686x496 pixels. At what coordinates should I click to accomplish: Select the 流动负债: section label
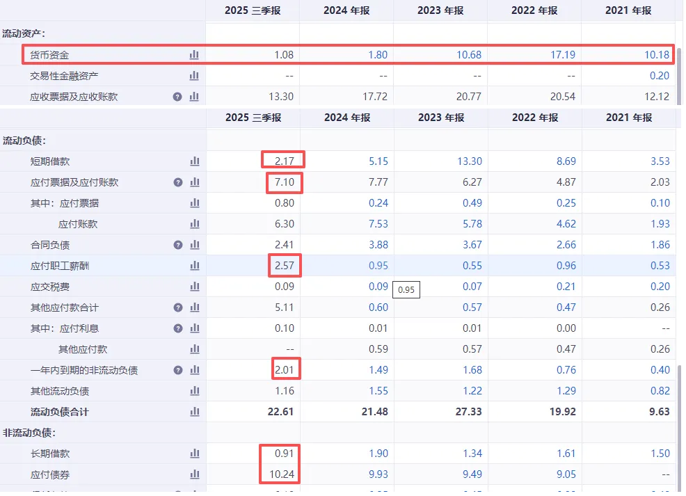(x=24, y=141)
